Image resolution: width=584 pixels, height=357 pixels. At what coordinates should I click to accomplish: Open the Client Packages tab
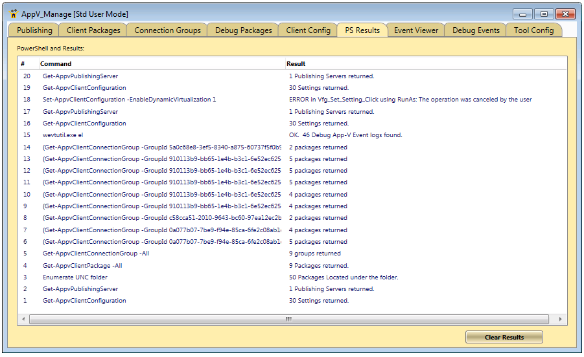click(93, 30)
